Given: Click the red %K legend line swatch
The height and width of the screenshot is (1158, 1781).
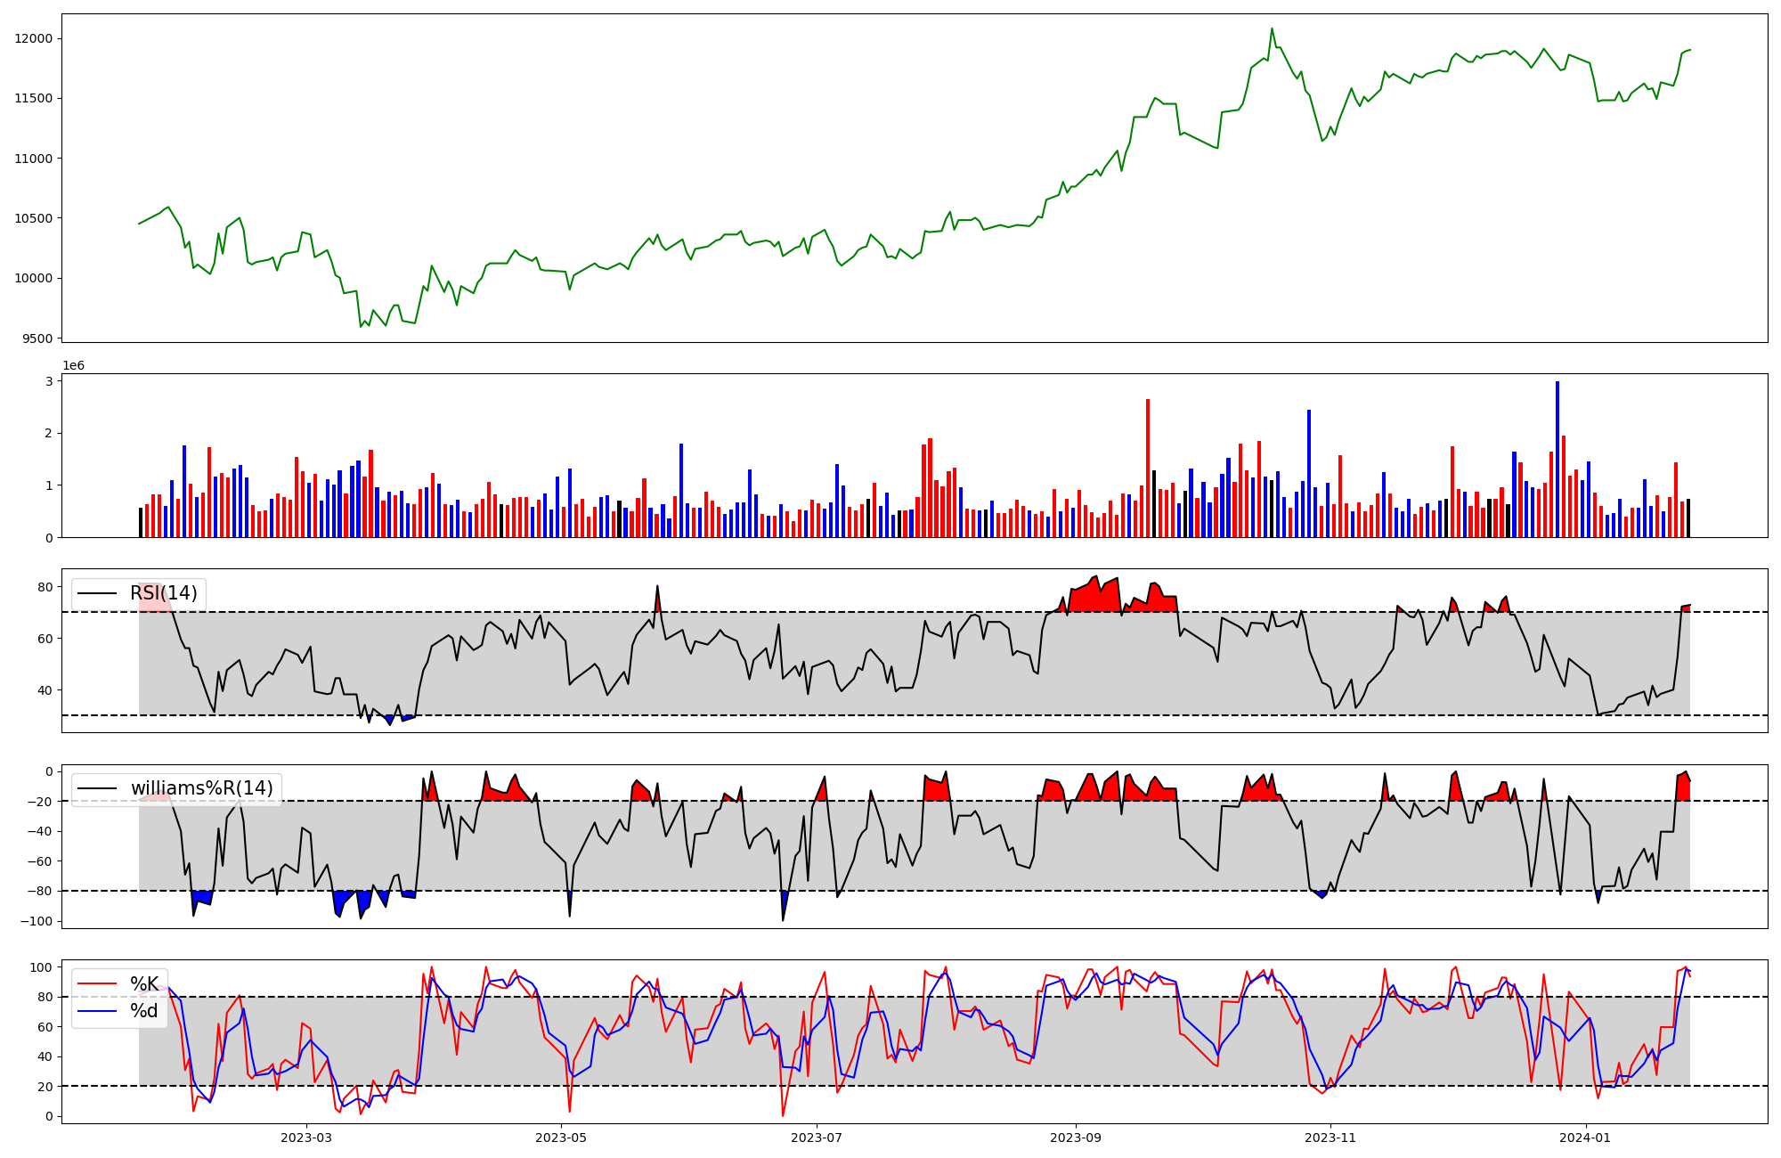Looking at the screenshot, I should [x=97, y=984].
